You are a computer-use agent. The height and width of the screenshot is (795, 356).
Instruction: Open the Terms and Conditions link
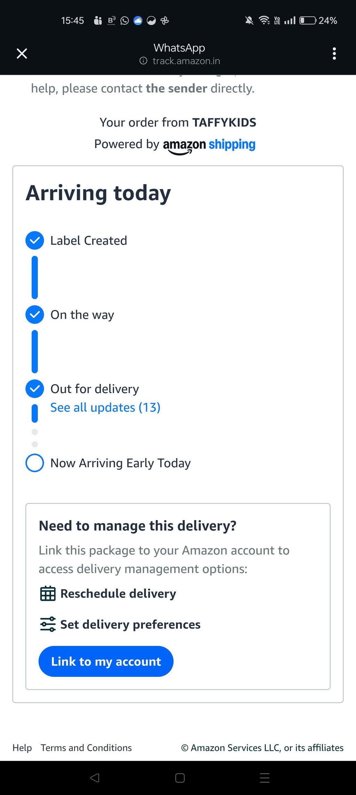tap(86, 748)
